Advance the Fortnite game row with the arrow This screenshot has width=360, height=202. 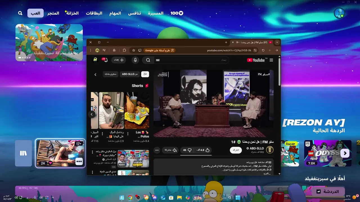[345, 153]
